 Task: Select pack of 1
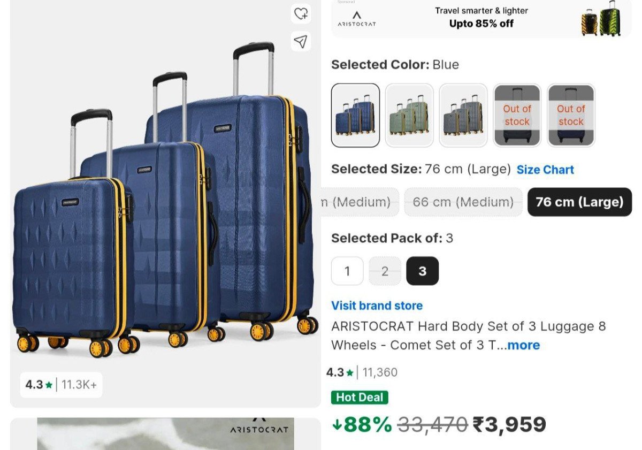tap(347, 271)
